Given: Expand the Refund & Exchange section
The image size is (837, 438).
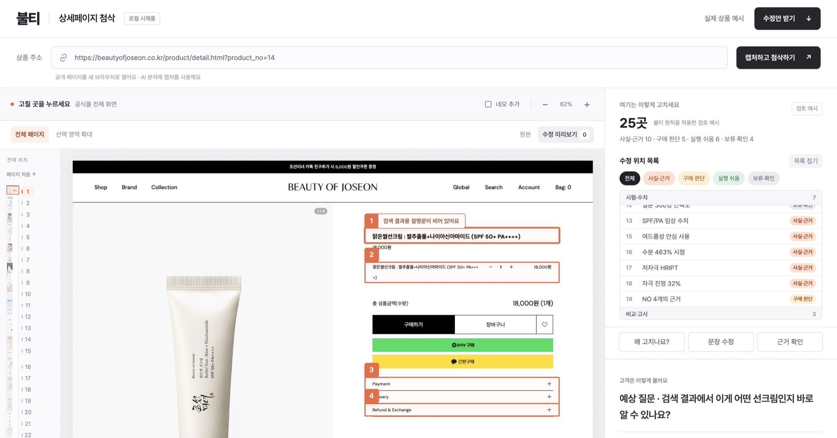Looking at the screenshot, I should point(462,410).
